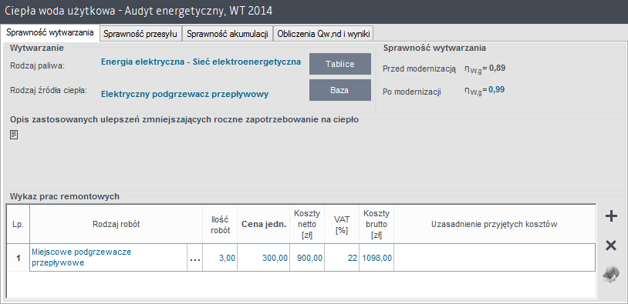Edit the quantity cell 3,00
The height and width of the screenshot is (304, 628).
tap(219, 258)
